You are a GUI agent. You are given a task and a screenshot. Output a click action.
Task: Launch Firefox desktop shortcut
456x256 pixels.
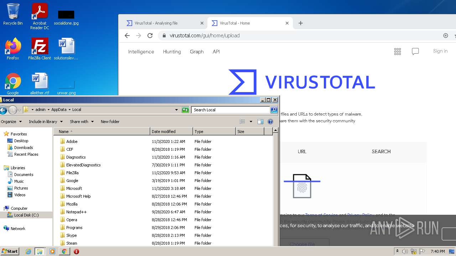tap(13, 49)
